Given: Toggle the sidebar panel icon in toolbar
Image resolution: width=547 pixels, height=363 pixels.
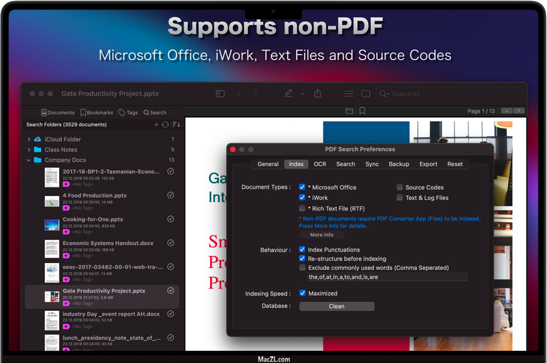Looking at the screenshot, I should pos(220,94).
